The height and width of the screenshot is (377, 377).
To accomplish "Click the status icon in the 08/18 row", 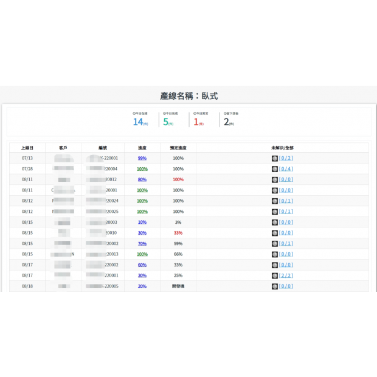I will [x=275, y=286].
